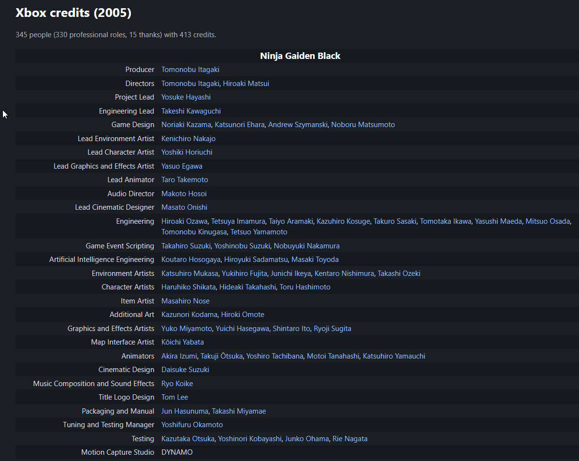The height and width of the screenshot is (461, 579).
Task: Open Tetsuya Imamura's page
Action: pos(238,221)
